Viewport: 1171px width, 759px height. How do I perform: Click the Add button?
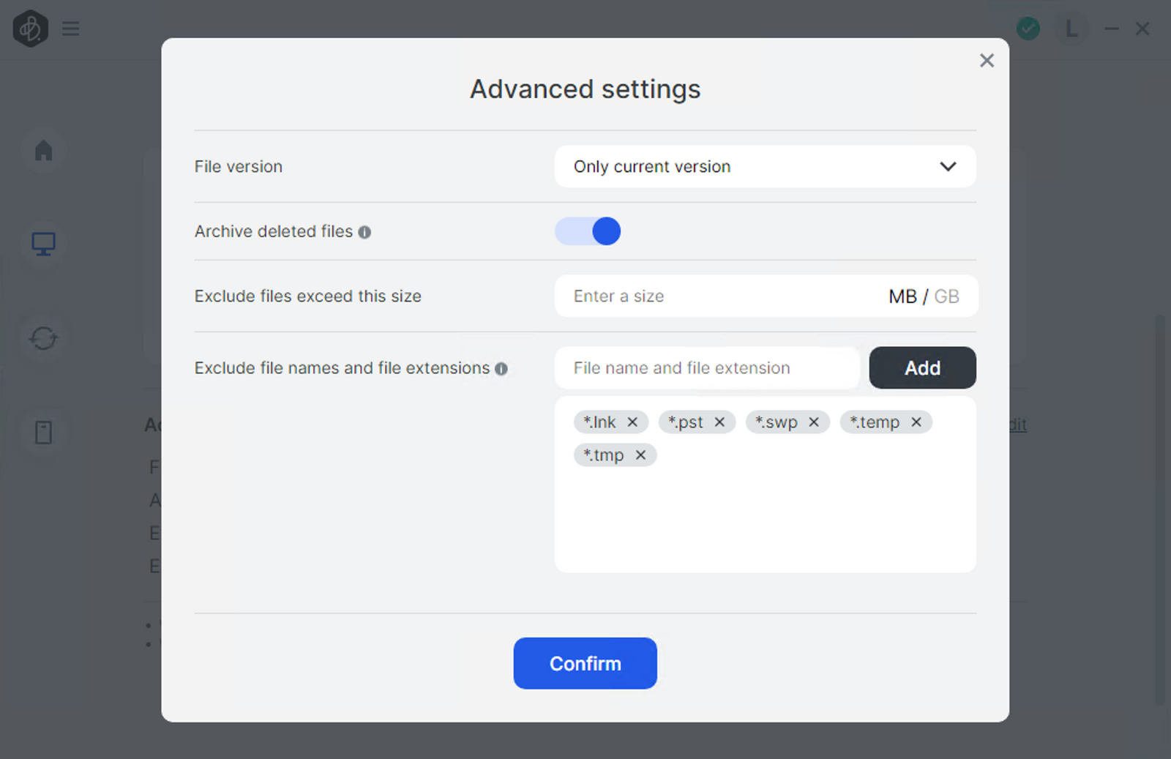coord(922,367)
